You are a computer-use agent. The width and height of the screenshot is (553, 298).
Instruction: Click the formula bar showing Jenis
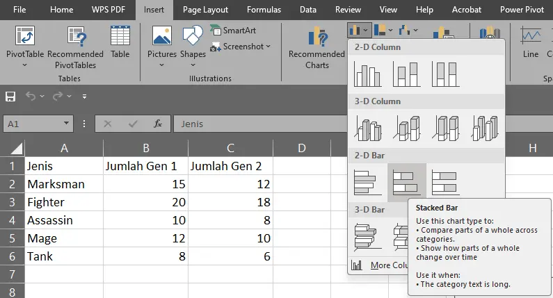(260, 124)
